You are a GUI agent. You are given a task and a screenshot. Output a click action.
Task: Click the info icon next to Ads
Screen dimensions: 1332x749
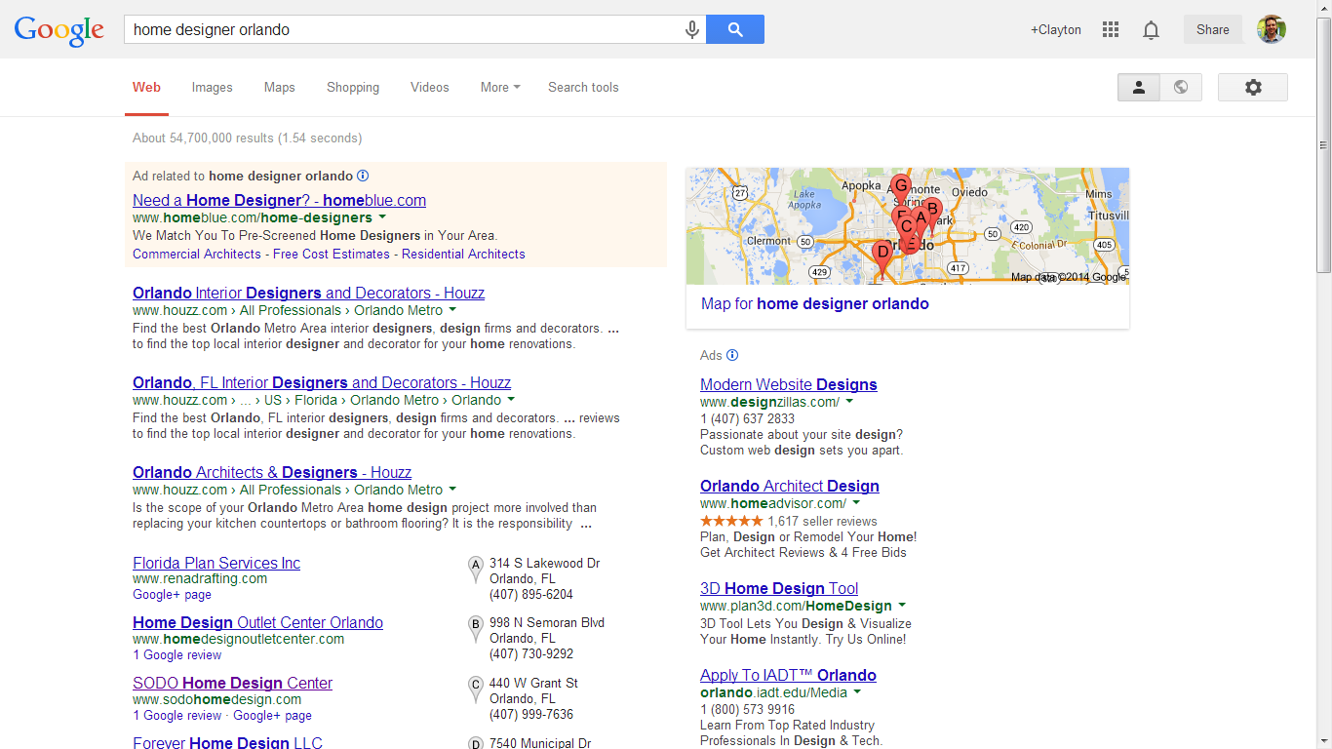tap(732, 355)
